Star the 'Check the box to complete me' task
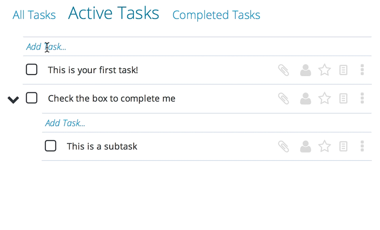This screenshot has width=380, height=230. [324, 98]
